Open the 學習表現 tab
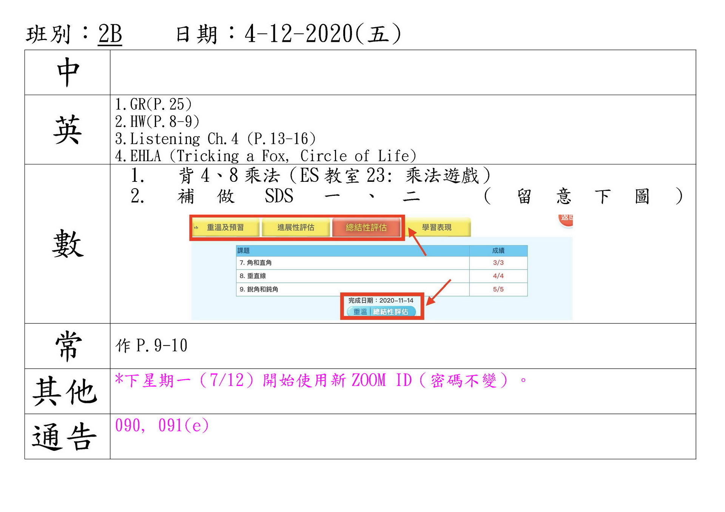Viewport: 725px width, 512px height. click(x=437, y=228)
